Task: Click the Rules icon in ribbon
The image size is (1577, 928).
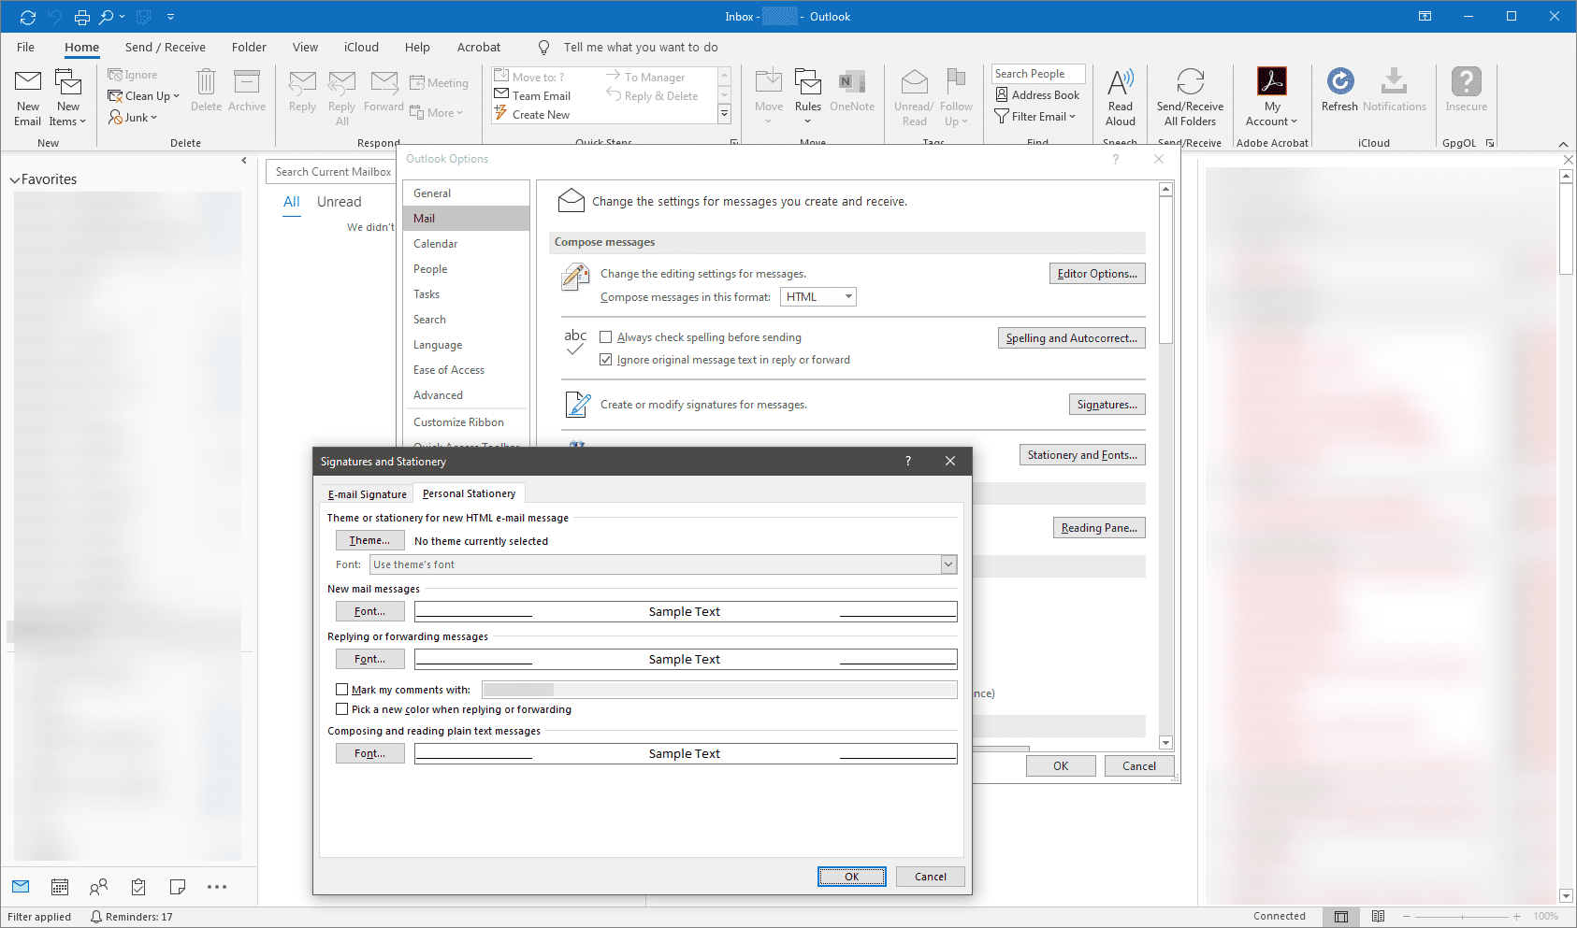Action: point(808,97)
